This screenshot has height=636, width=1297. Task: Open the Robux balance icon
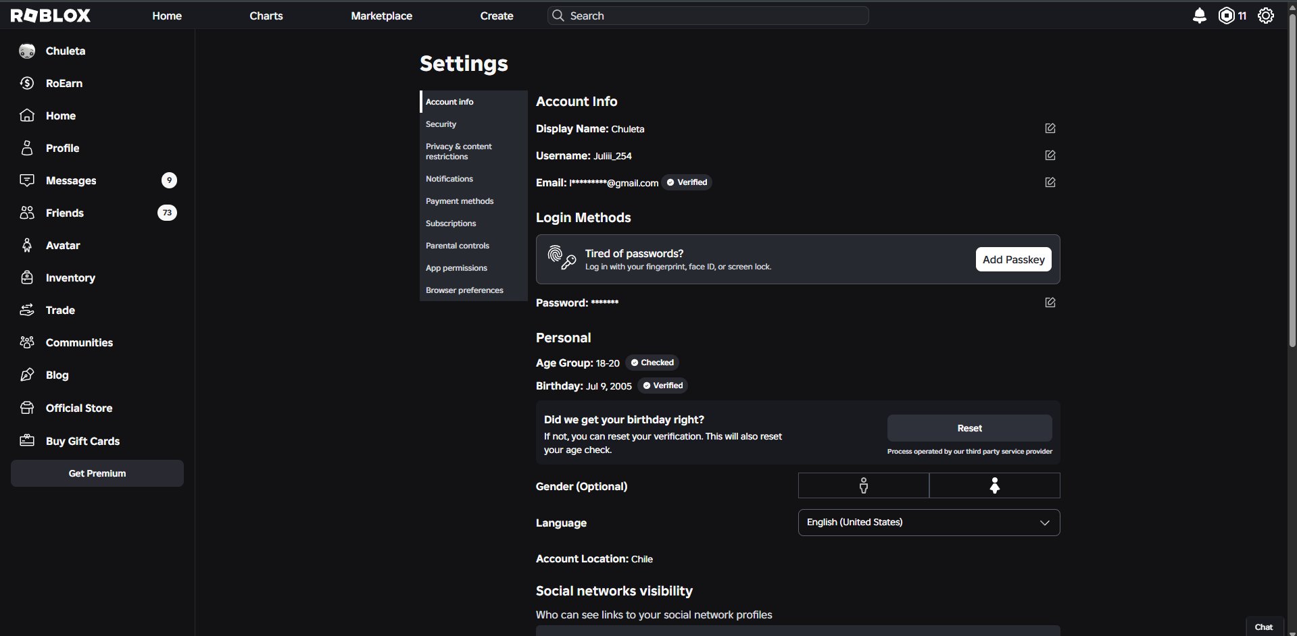click(1226, 16)
